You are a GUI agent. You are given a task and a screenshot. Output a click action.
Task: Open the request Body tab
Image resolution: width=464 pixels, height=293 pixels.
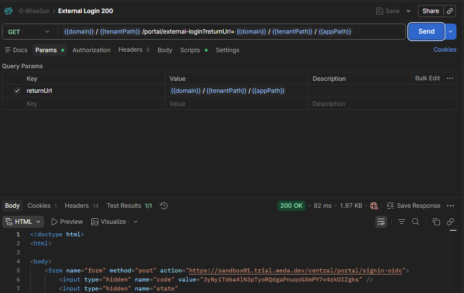(x=165, y=50)
